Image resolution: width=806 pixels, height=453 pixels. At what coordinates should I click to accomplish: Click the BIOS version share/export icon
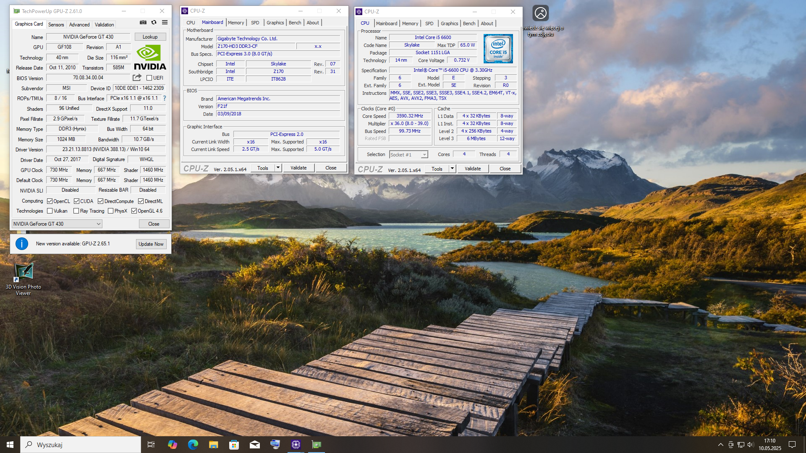point(137,78)
